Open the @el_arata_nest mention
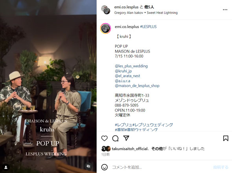Viewport: 232px width, 173px height. tap(127, 76)
